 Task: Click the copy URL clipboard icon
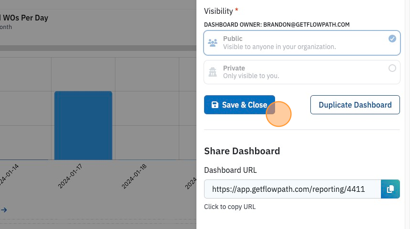[x=390, y=189]
